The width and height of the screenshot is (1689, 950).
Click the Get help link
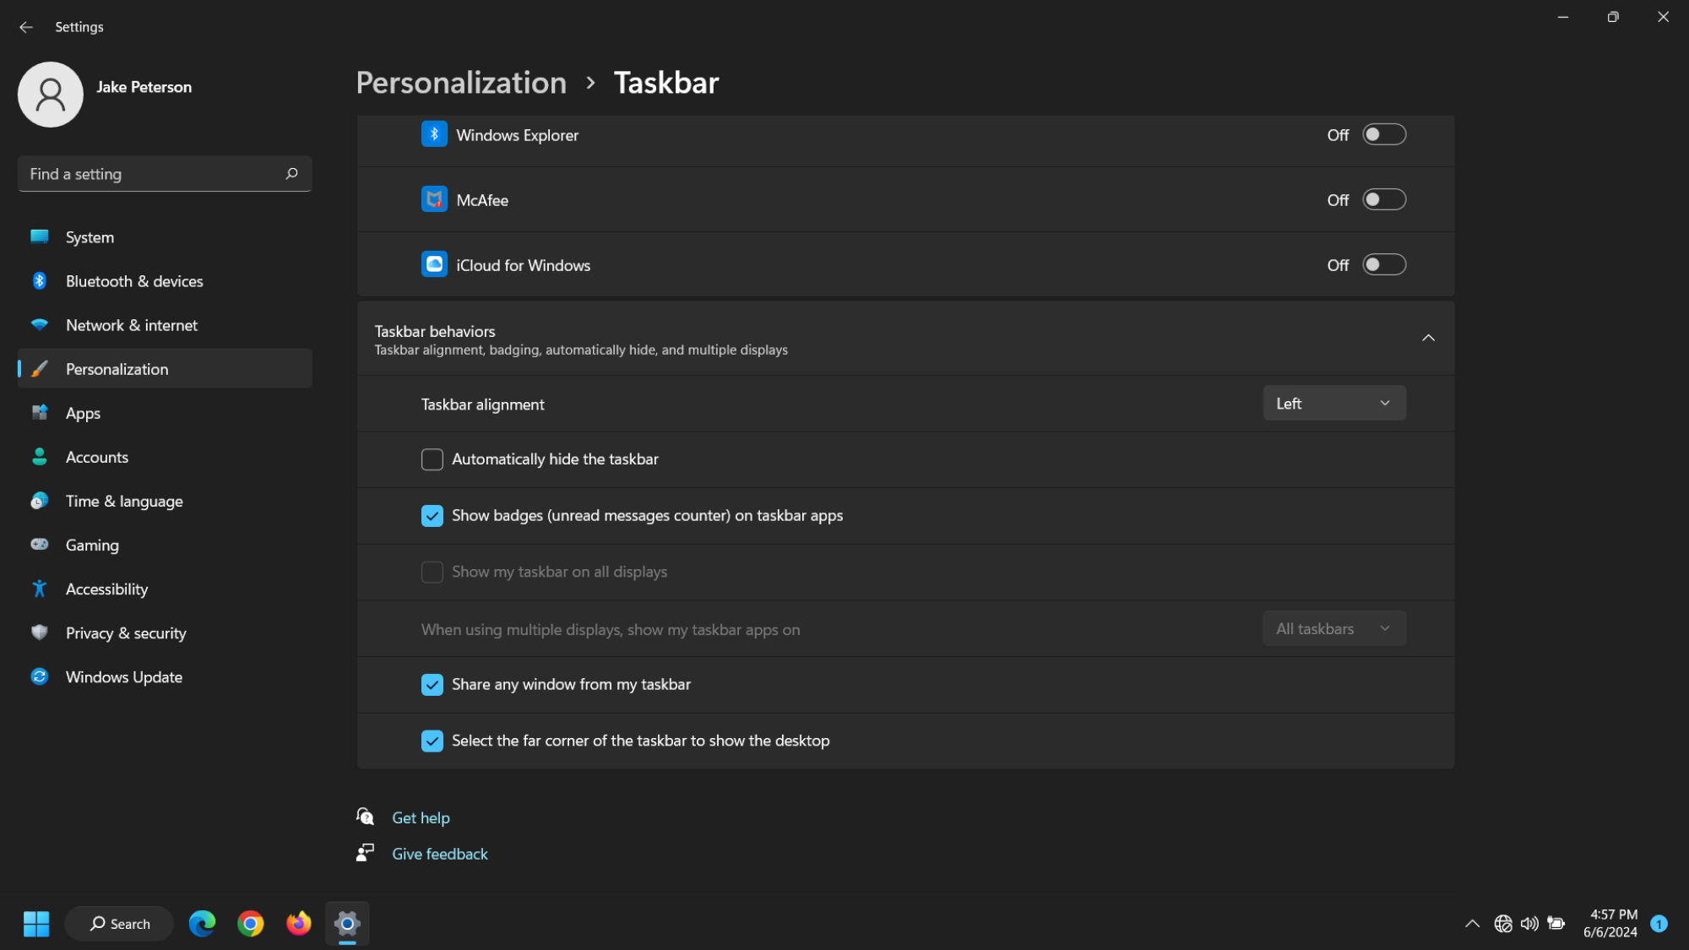click(x=421, y=817)
